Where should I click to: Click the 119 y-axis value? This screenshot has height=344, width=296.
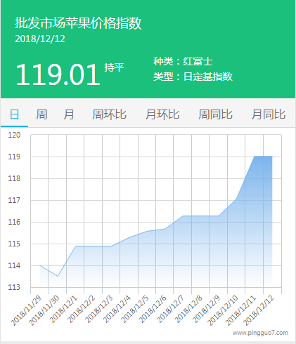(14, 157)
